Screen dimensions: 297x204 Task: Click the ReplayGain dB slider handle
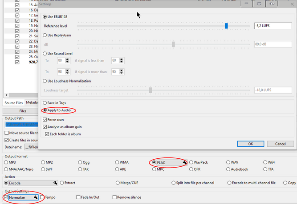click(173, 44)
